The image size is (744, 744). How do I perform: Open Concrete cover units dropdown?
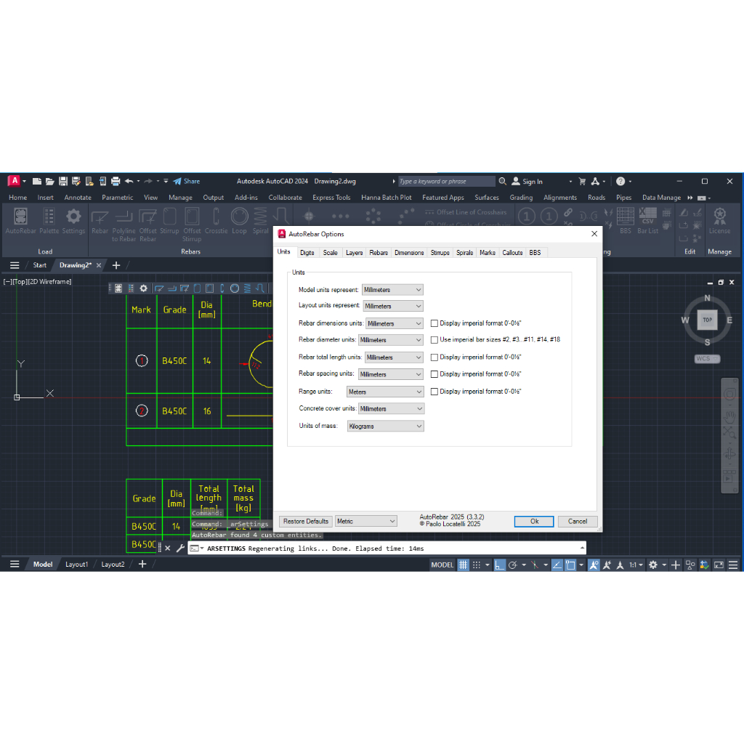coord(391,408)
